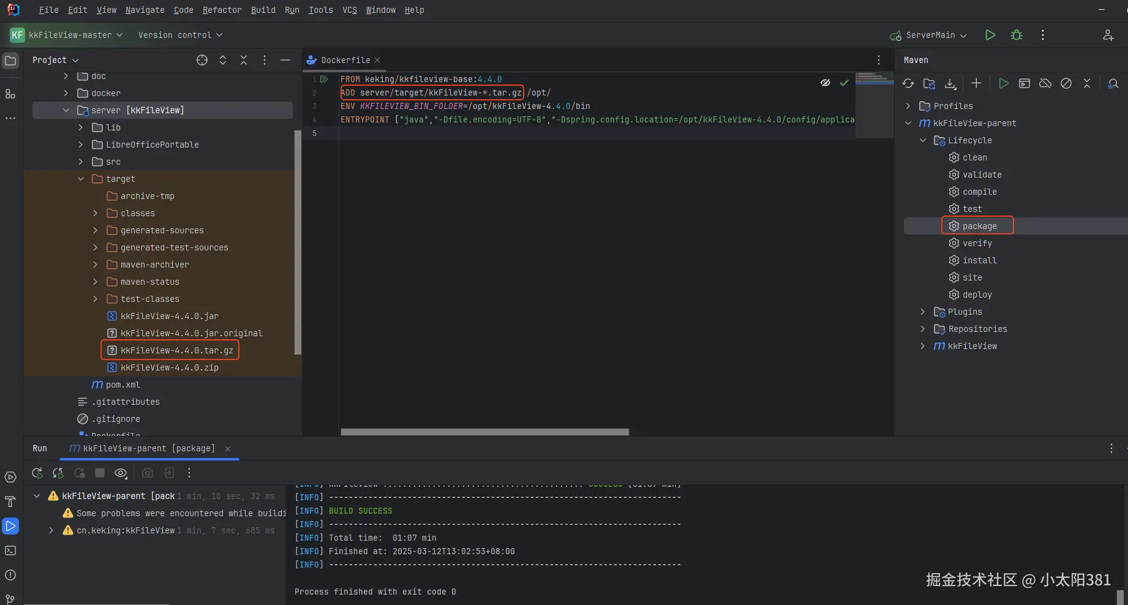1128x605 pixels.
Task: Expand the Maven Plugins node
Action: (923, 312)
